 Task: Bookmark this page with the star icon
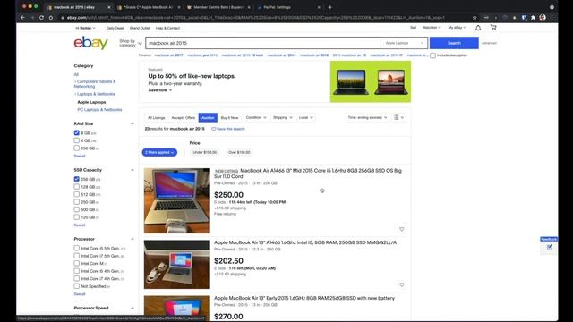[475, 18]
